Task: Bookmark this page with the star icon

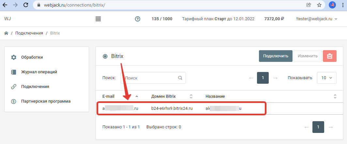Action: 319,5
